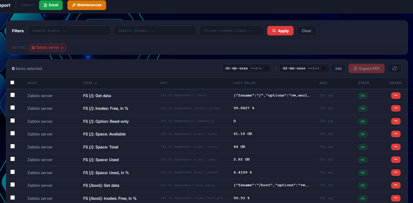Click the value 61.18 GB
The width and height of the screenshot is (413, 203).
pyautogui.click(x=243, y=134)
